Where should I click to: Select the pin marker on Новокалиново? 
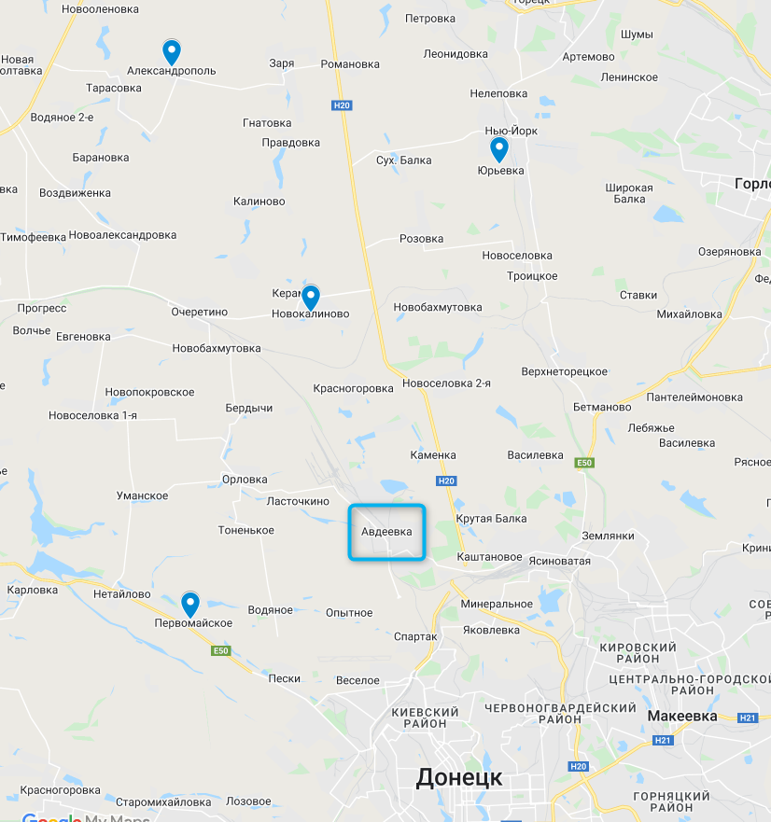(311, 298)
